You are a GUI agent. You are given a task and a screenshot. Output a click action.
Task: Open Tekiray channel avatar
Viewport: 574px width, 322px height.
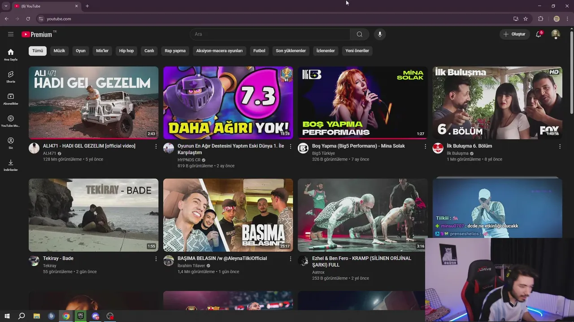click(34, 261)
